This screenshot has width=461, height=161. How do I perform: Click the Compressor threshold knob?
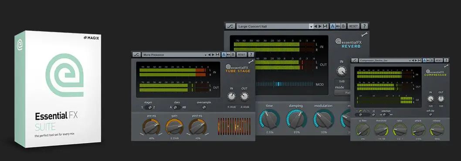tap(381, 129)
